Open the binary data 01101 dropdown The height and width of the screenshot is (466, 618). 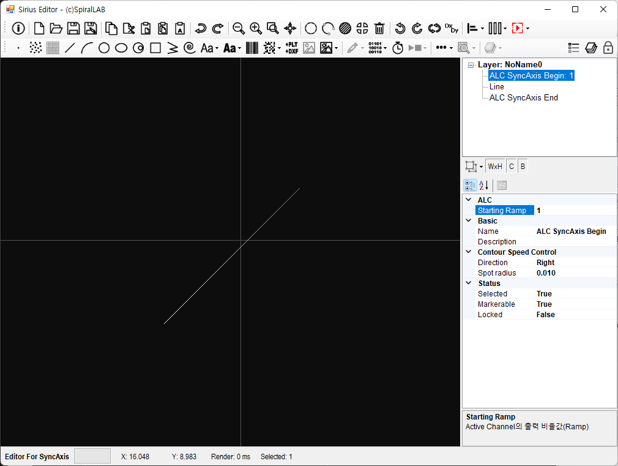tap(385, 48)
